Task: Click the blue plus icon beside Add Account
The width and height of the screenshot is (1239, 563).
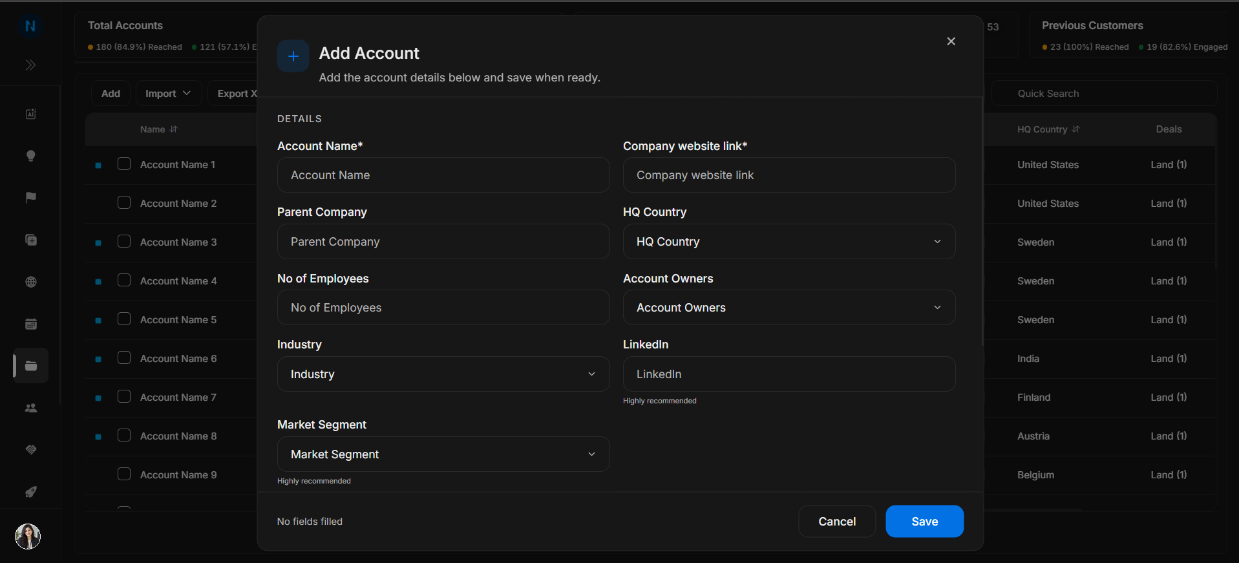Action: tap(293, 56)
